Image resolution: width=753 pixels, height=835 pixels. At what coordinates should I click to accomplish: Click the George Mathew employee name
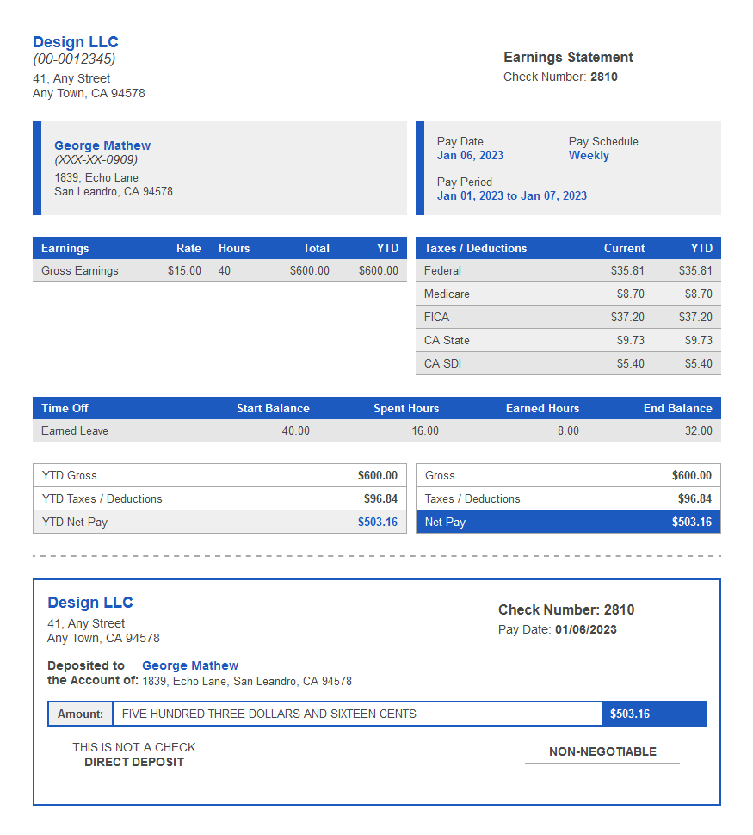tap(102, 145)
